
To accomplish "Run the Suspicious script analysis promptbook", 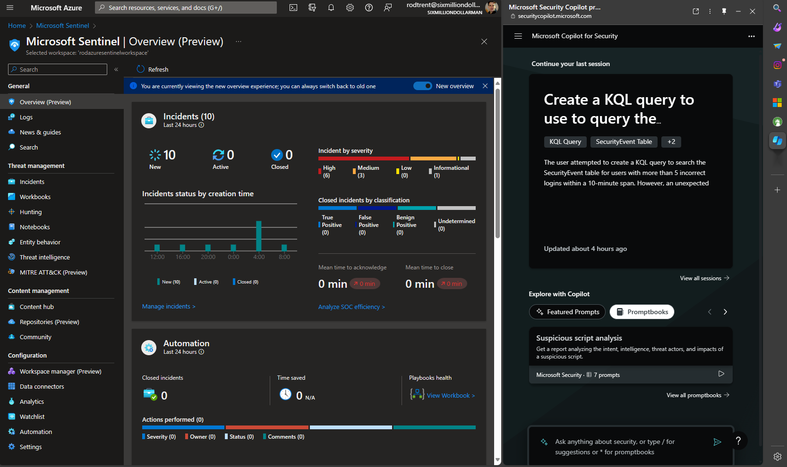I will click(x=721, y=374).
